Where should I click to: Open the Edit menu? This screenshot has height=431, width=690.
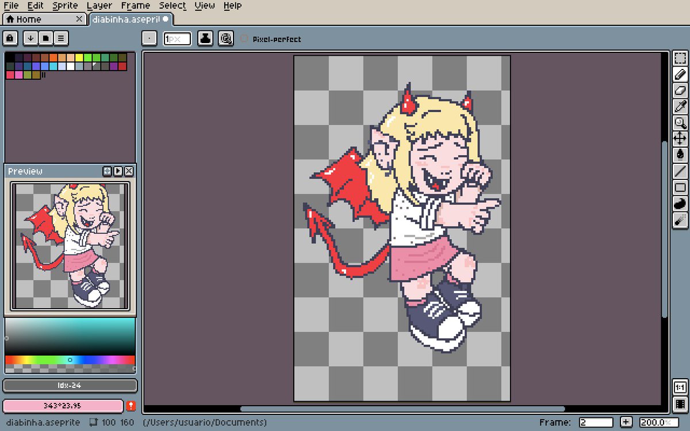tap(36, 6)
